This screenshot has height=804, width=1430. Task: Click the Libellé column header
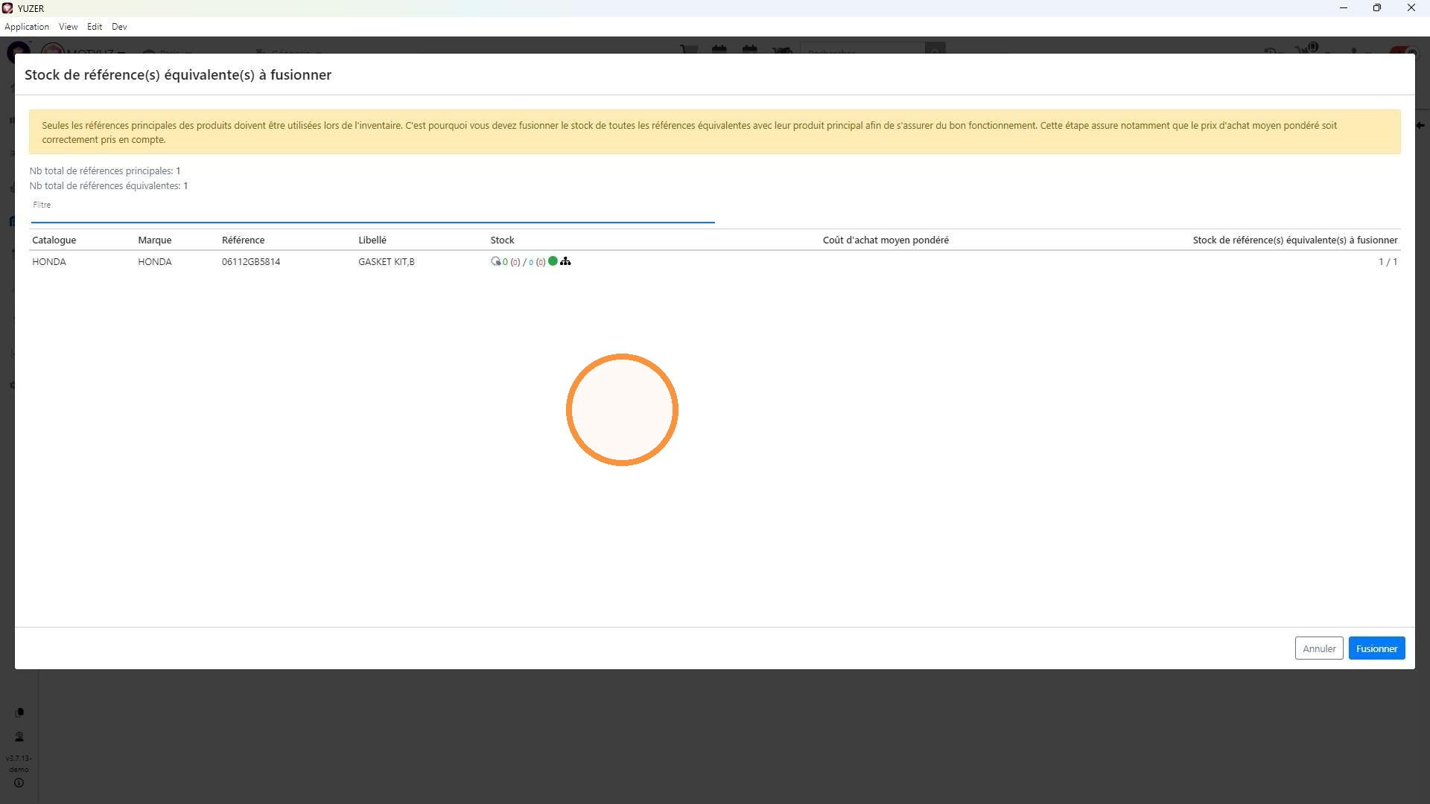(372, 240)
